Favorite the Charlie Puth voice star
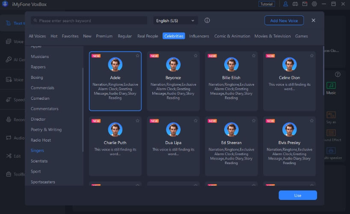The image size is (350, 214). (137, 121)
